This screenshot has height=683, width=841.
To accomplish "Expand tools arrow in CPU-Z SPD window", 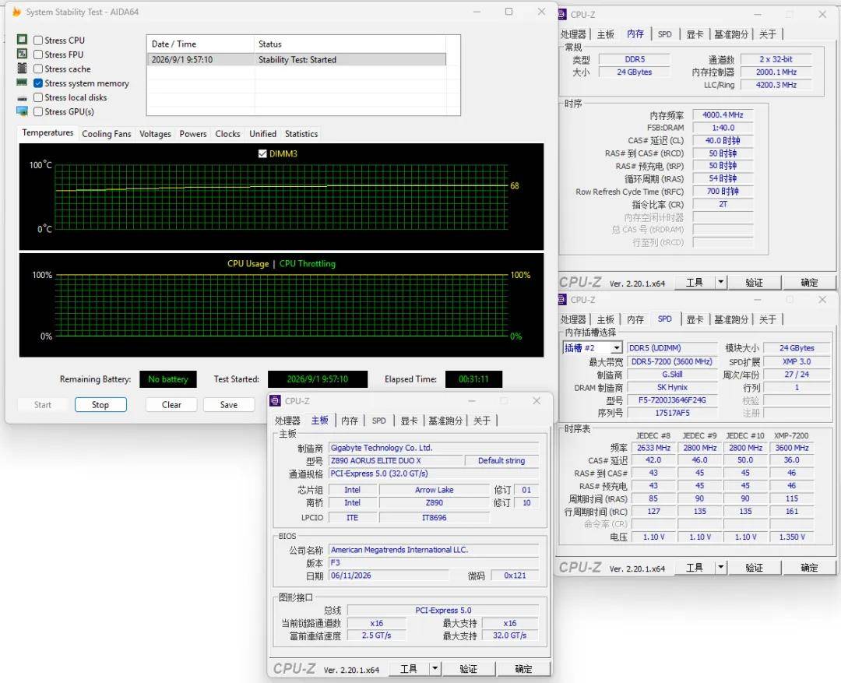I will (x=721, y=567).
